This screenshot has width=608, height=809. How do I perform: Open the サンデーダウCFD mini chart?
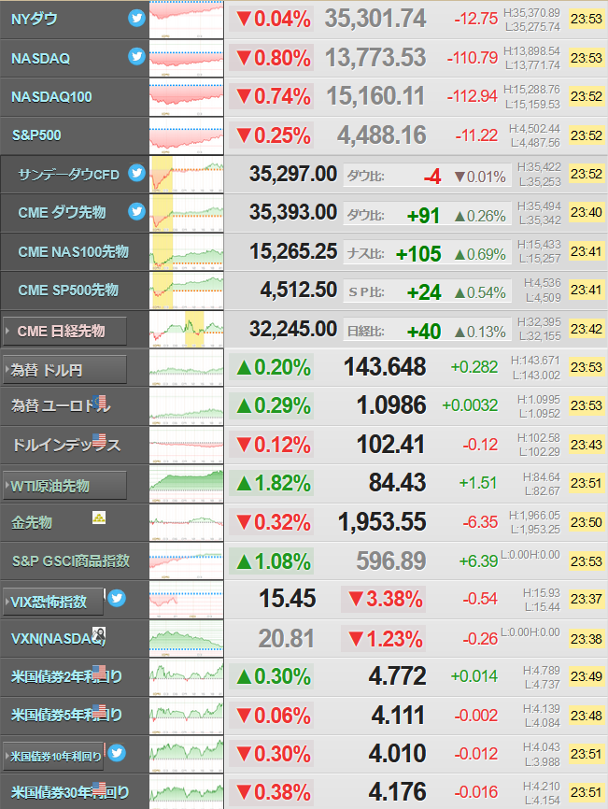pyautogui.click(x=187, y=175)
